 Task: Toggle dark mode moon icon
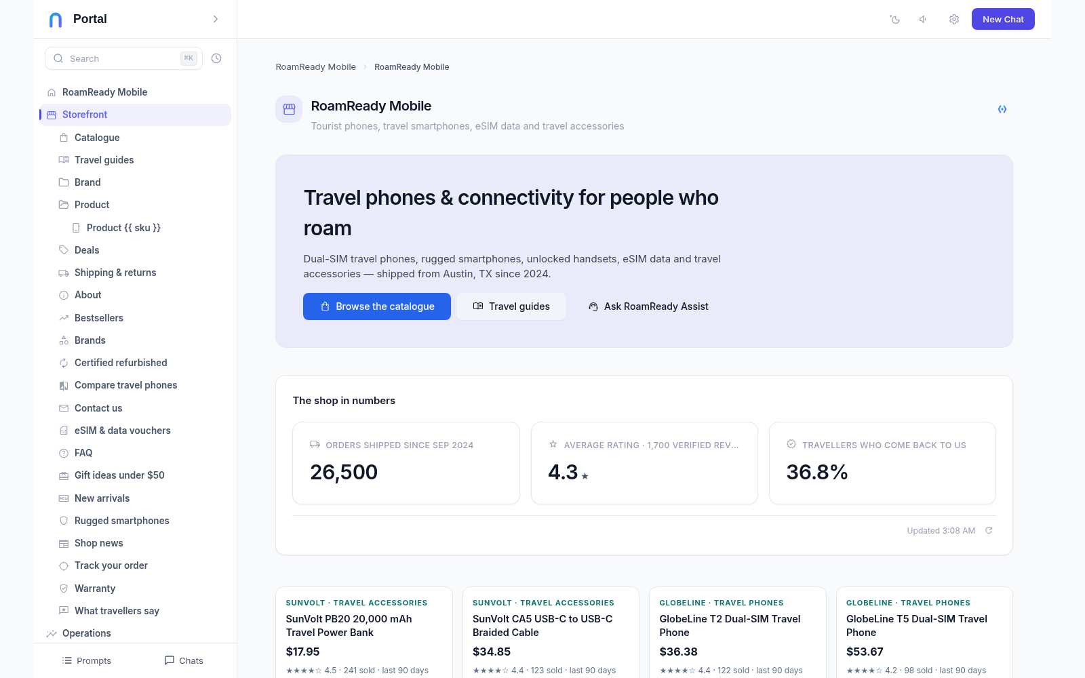click(x=895, y=19)
